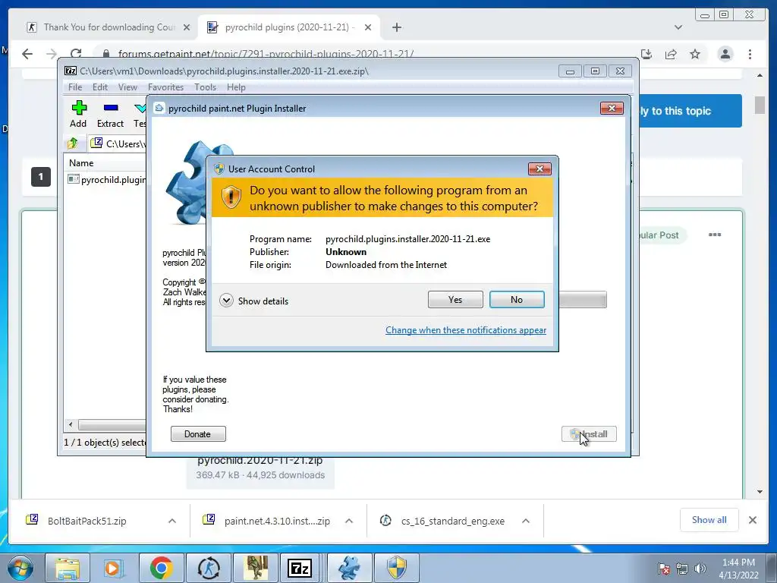Open the Windows Start button
The image size is (777, 583).
[x=19, y=568]
